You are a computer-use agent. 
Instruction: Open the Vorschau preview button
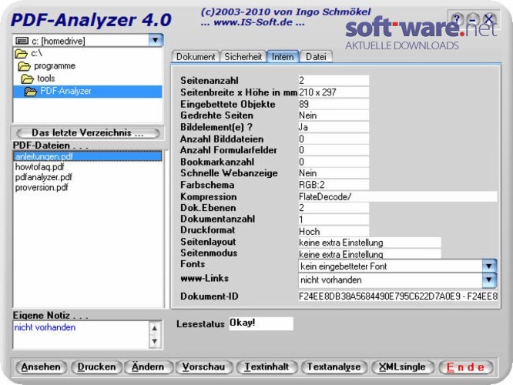point(203,367)
